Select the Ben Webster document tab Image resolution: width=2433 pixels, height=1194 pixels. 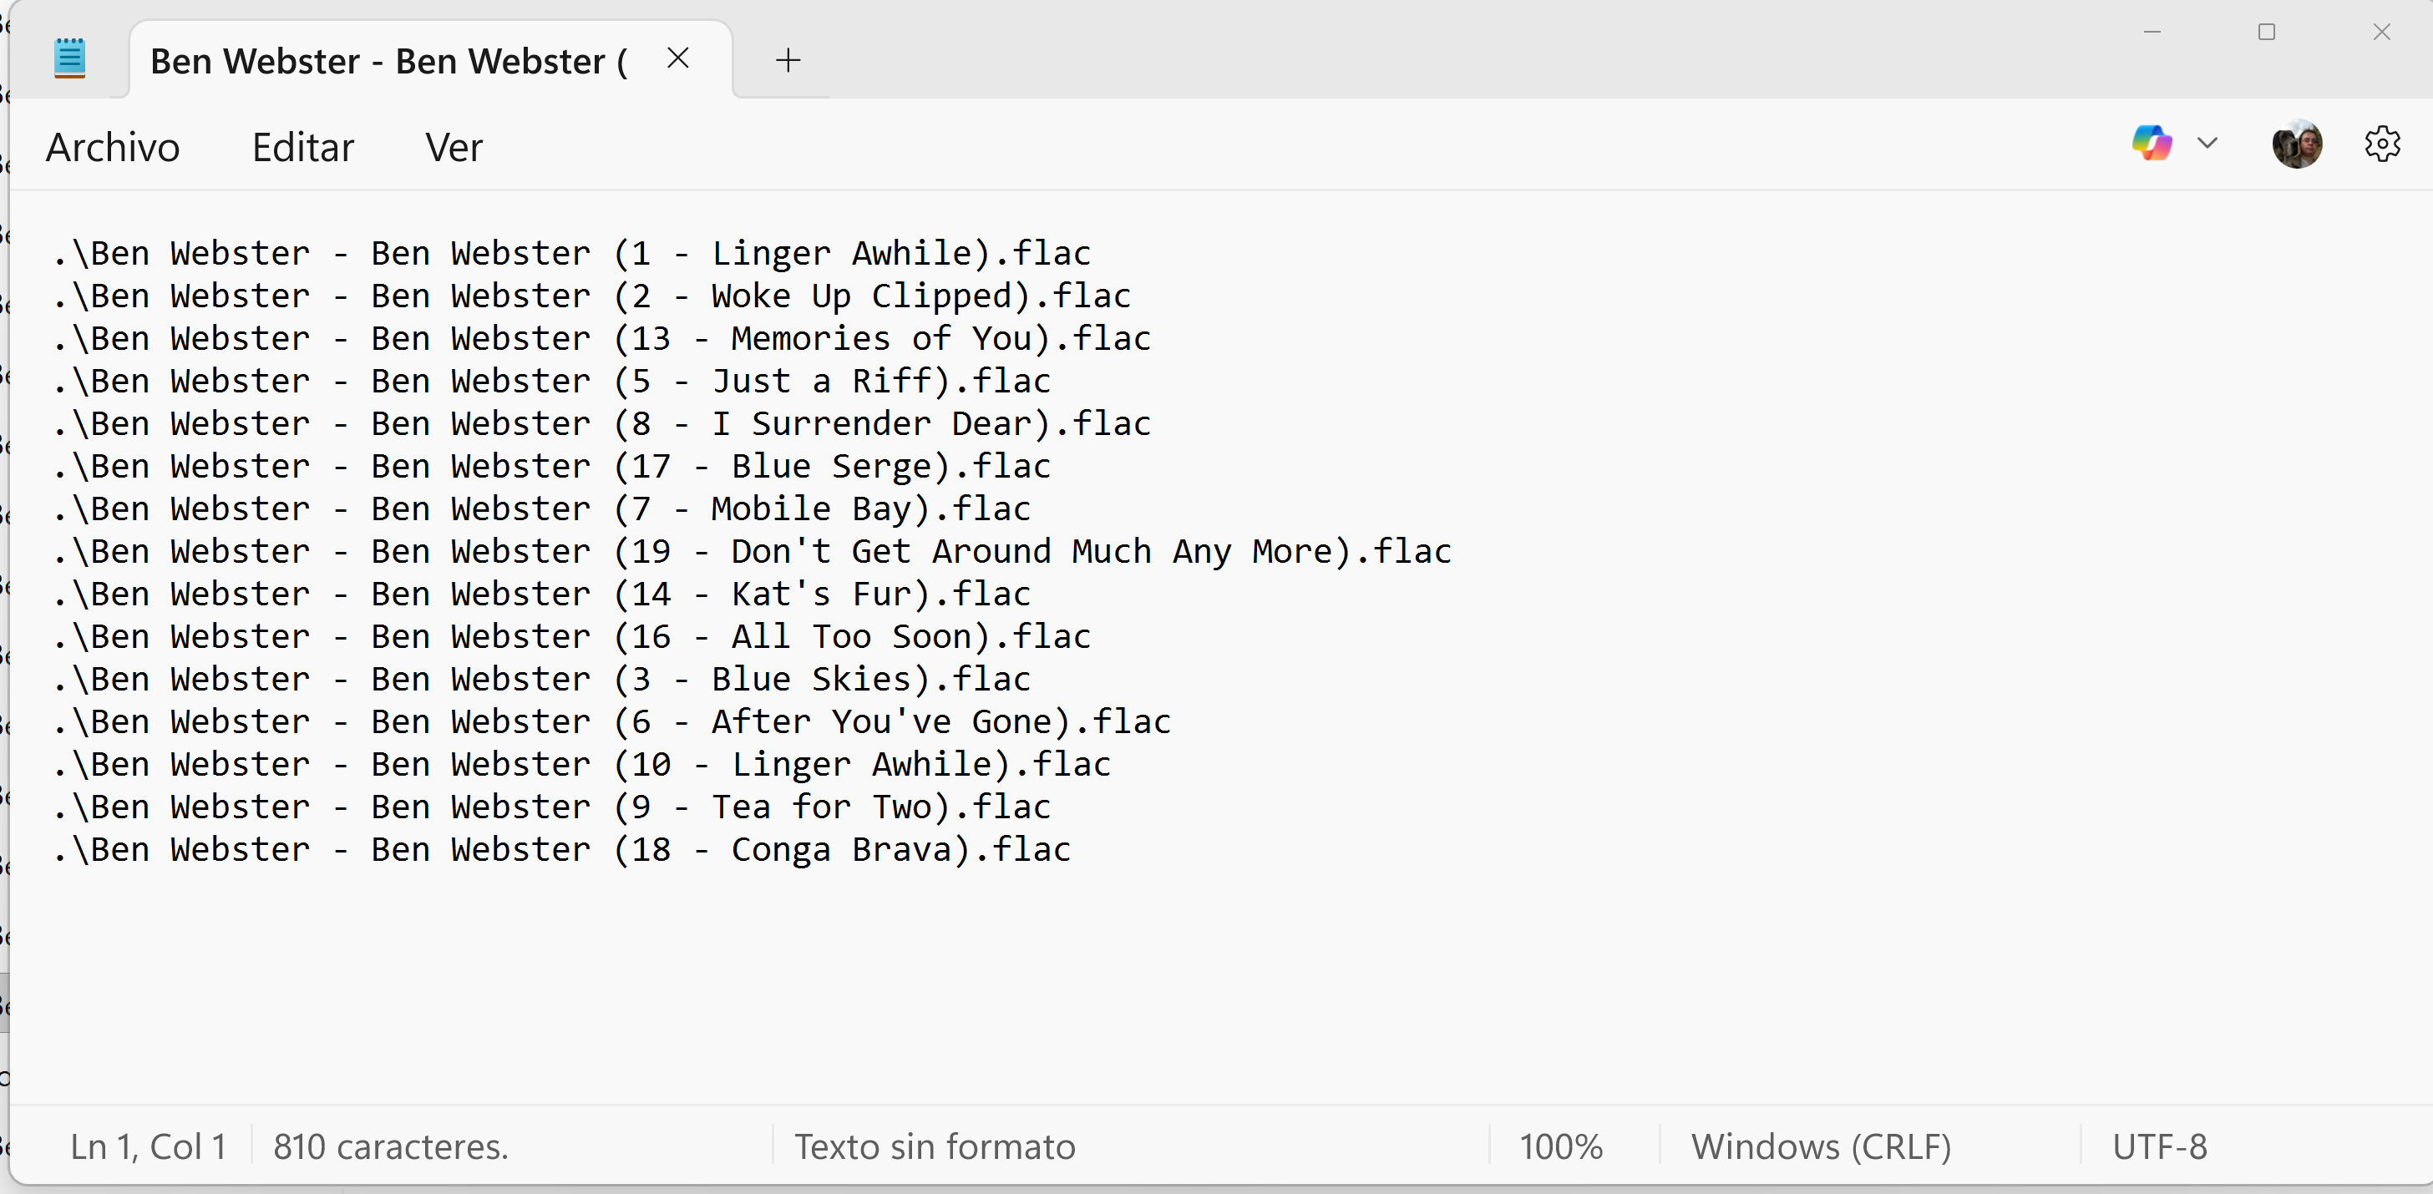[x=388, y=61]
